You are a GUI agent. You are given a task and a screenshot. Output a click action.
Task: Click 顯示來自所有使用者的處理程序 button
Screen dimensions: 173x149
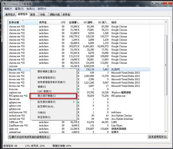[x=29, y=137]
